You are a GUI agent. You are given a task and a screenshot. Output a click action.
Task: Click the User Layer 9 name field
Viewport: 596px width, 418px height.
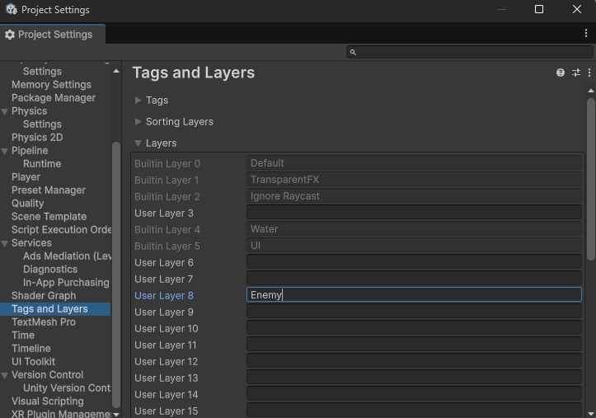point(414,311)
